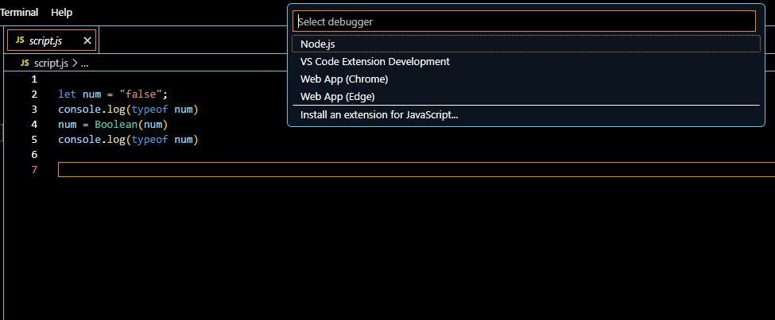Switch to the script.js editor tab
The image size is (775, 320).
(52, 40)
